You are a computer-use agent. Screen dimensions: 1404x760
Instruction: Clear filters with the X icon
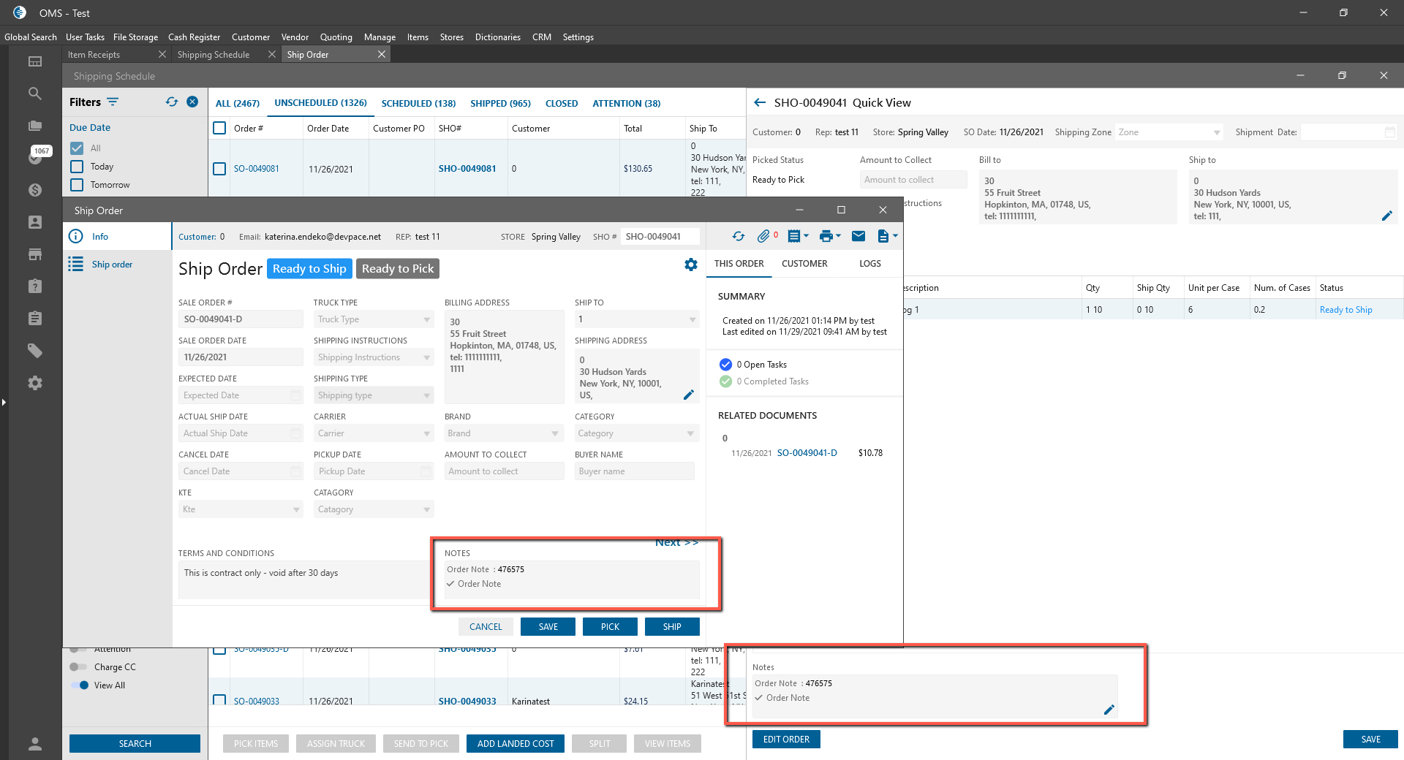point(192,102)
